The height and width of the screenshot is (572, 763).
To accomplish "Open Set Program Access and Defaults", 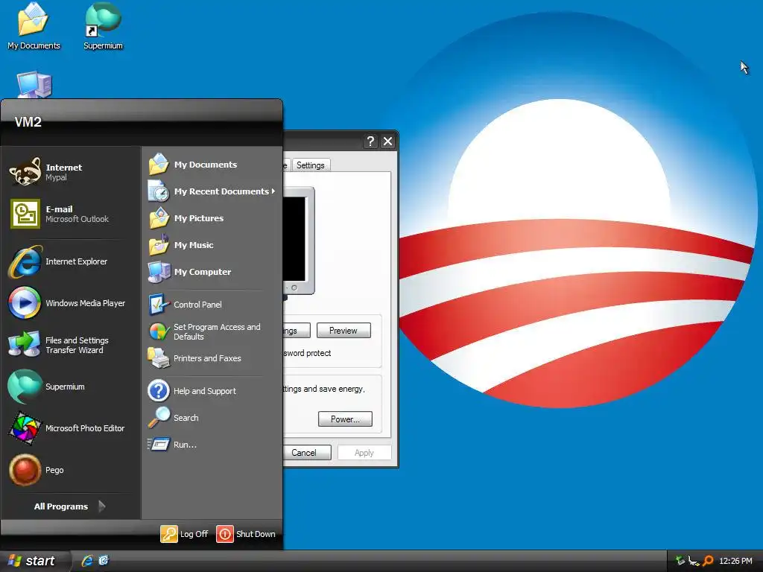I will pyautogui.click(x=212, y=331).
